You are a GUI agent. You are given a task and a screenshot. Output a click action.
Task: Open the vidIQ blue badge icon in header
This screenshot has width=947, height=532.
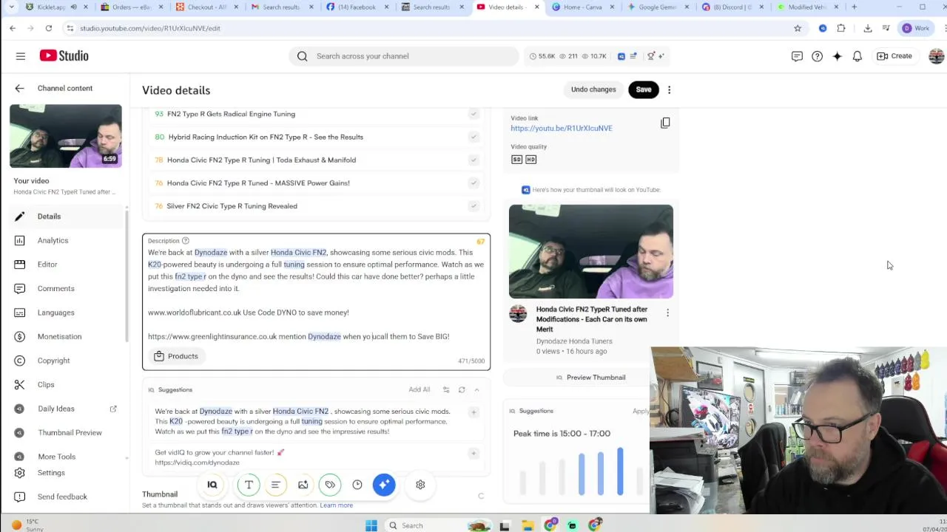[621, 56]
